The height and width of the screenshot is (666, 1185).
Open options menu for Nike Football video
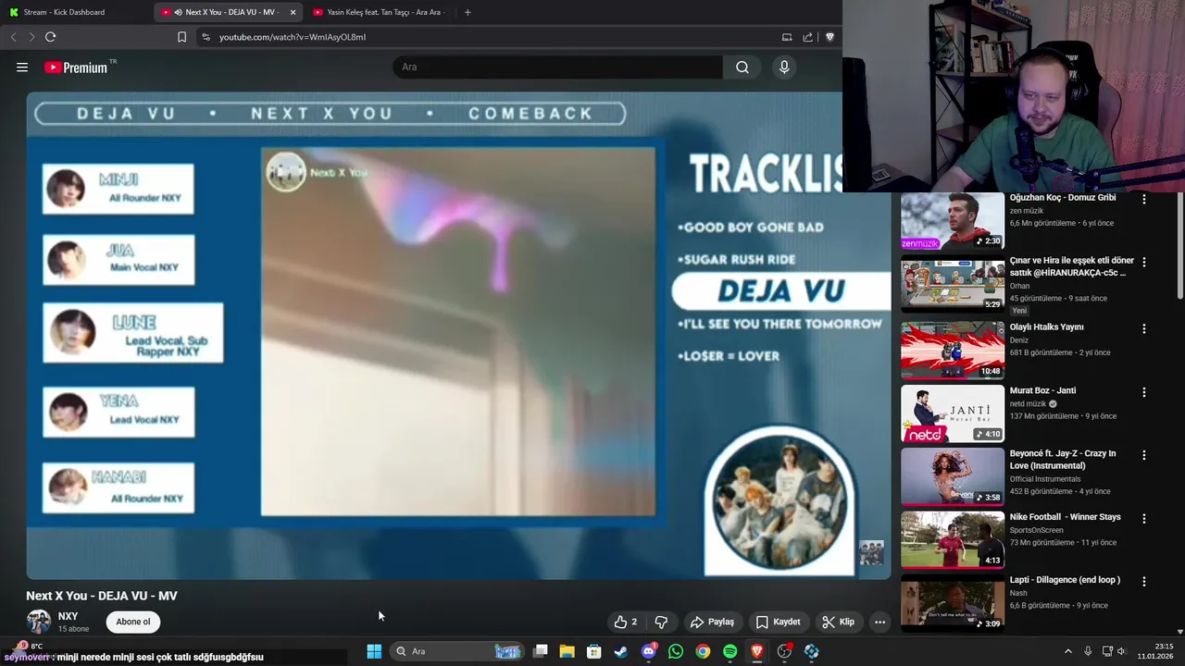(x=1144, y=519)
